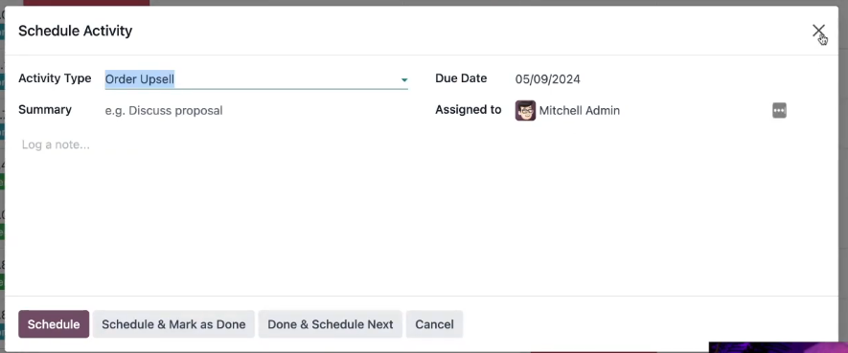Choose Schedule & Mark as Done
Screen dimensions: 848x353
click(173, 324)
